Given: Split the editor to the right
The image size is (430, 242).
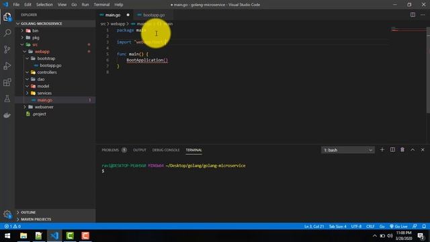Looking at the screenshot, I should tap(413, 15).
